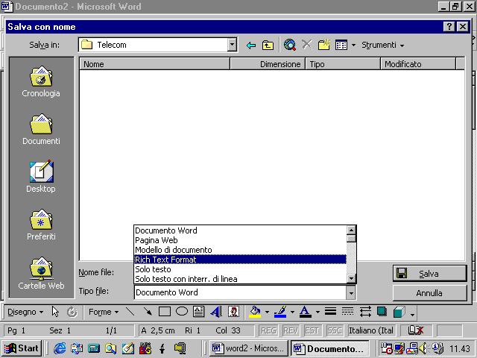Select Modello di documento file type
Image resolution: width=477 pixels, height=358 pixels.
[240, 250]
